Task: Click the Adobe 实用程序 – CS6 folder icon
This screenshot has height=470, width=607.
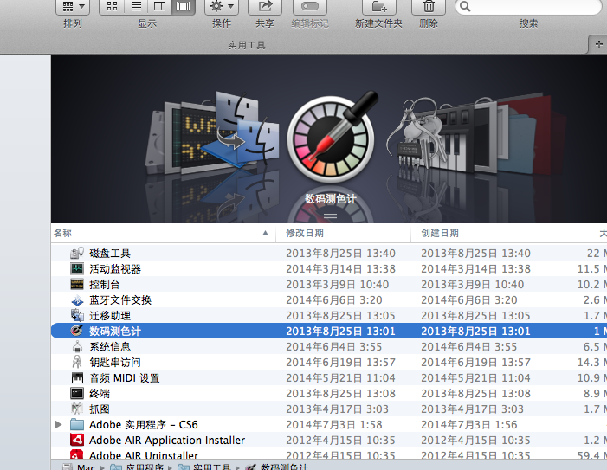Action: [x=77, y=425]
